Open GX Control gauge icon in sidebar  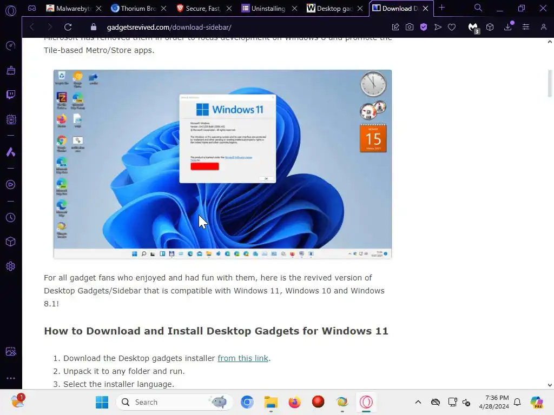[11, 45]
